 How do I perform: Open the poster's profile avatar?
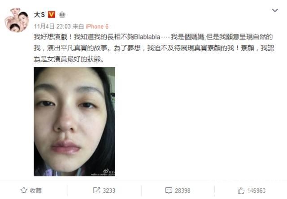pos(17,20)
